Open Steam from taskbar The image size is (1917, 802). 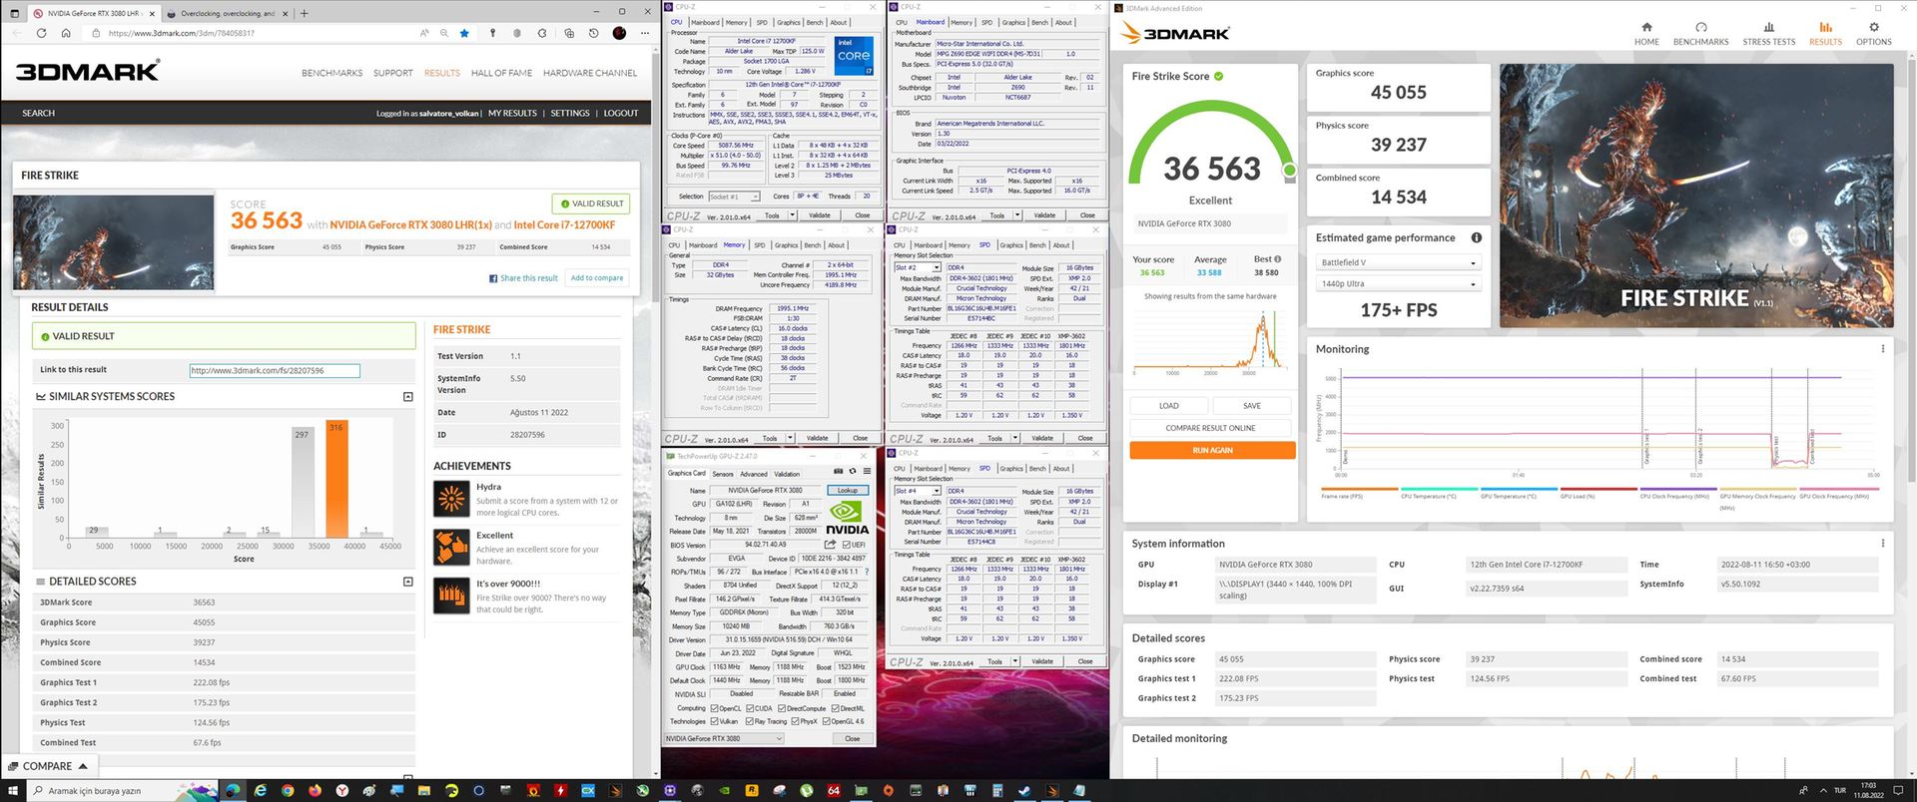1023,790
